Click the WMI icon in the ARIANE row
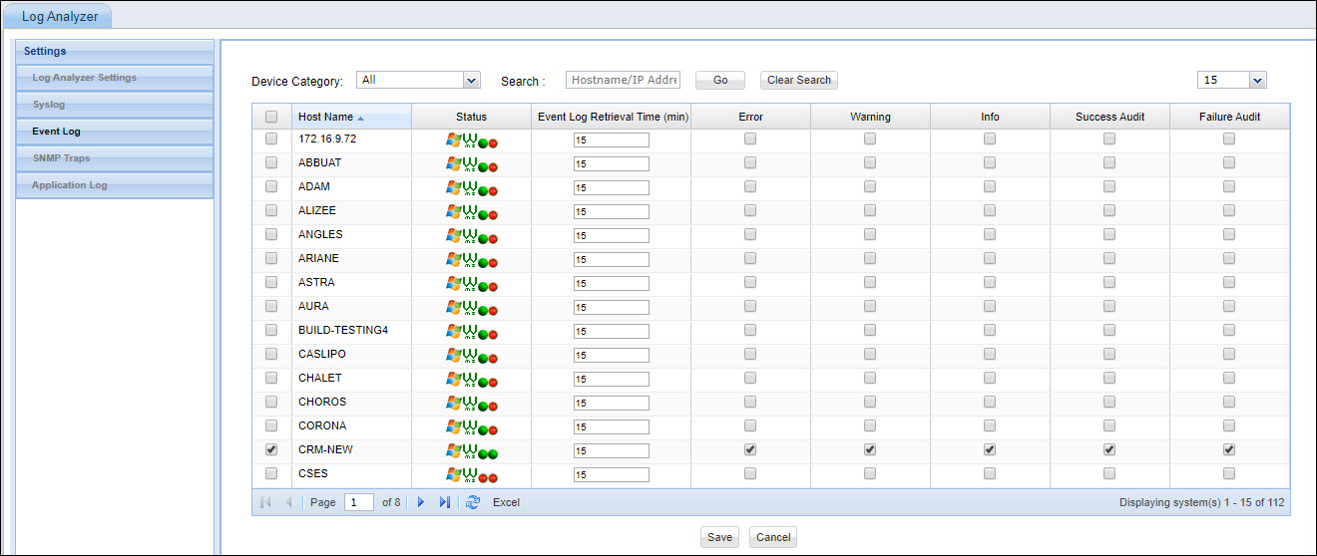 coord(469,260)
